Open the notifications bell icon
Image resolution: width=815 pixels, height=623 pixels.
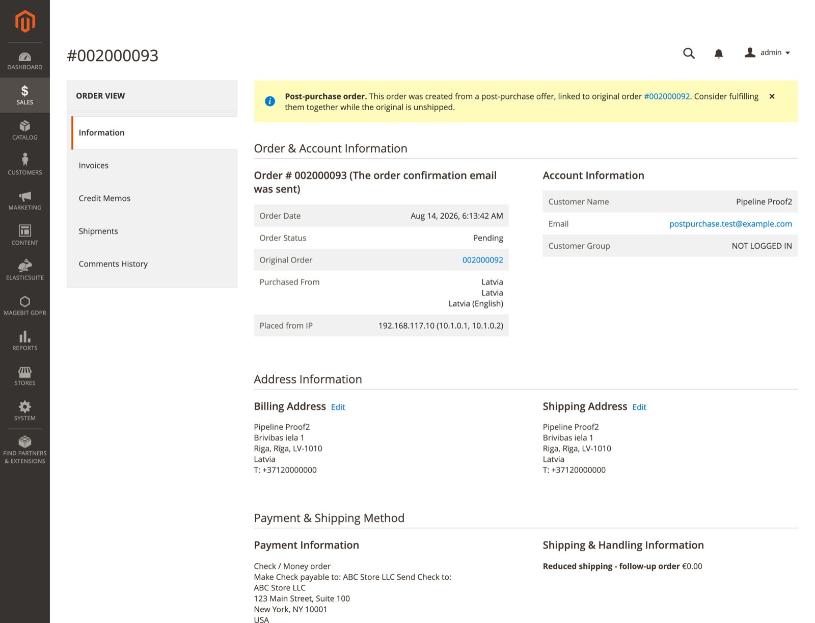(x=719, y=53)
